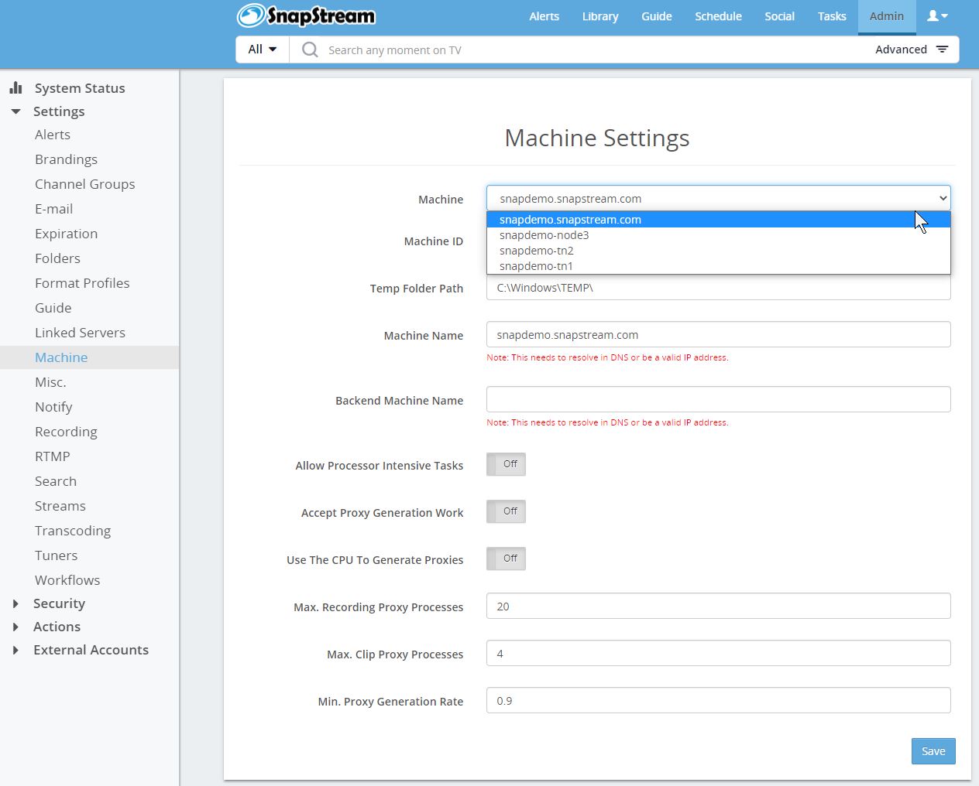Go to System Status page
The width and height of the screenshot is (979, 786).
click(80, 88)
